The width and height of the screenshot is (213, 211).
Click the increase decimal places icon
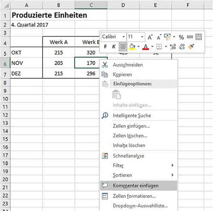(x=173, y=47)
